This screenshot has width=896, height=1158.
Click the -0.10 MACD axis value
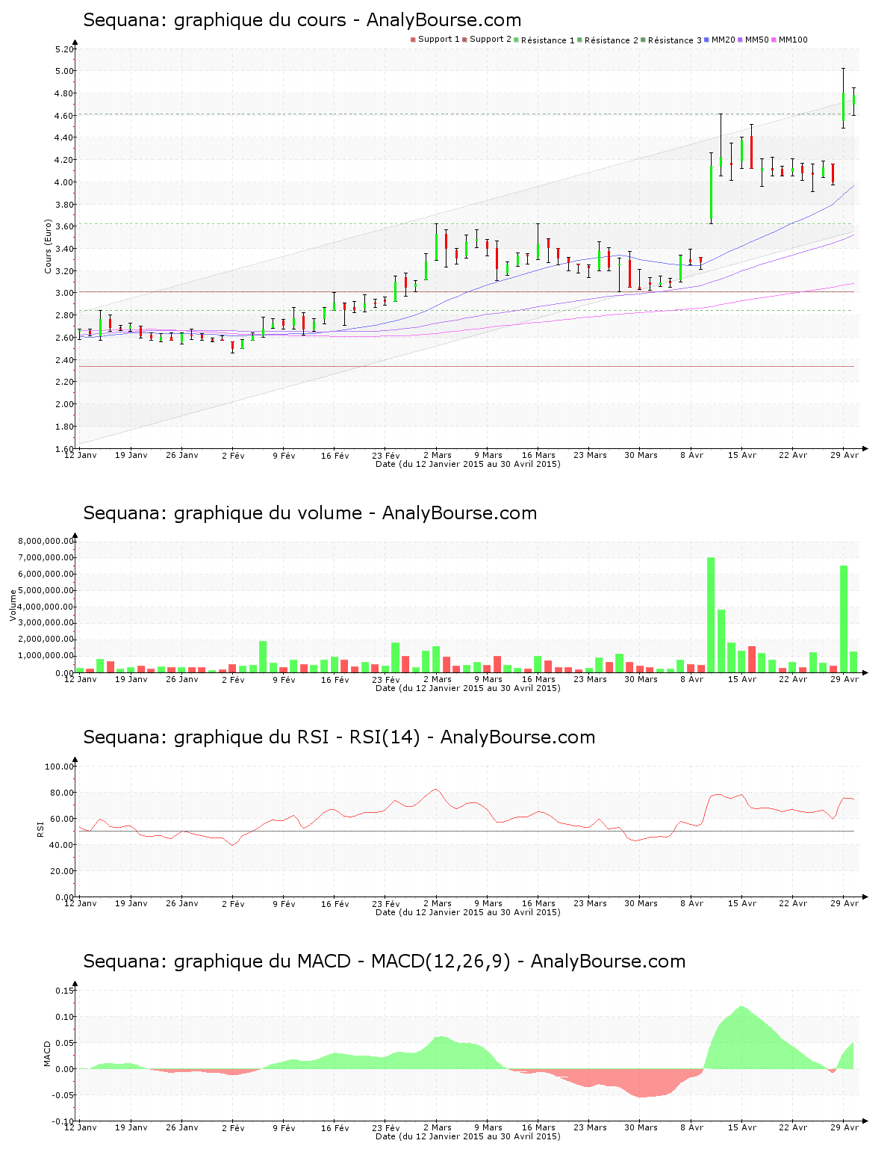coord(63,1121)
